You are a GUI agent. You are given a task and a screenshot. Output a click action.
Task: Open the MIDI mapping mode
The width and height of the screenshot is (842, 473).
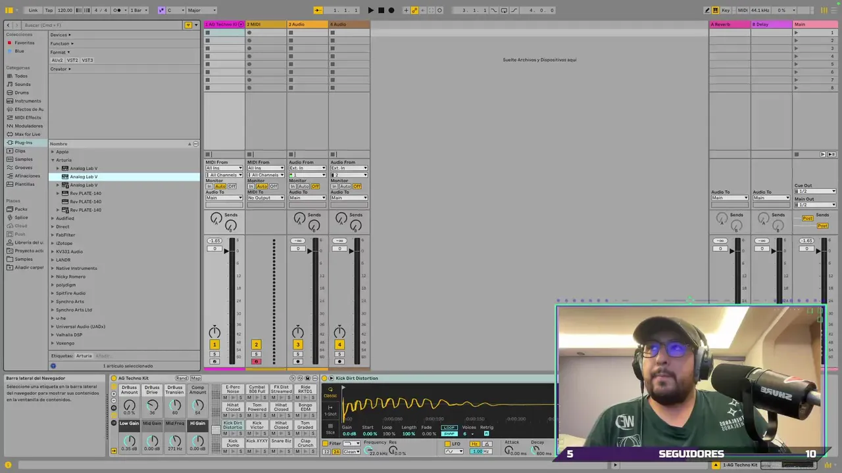tap(743, 10)
